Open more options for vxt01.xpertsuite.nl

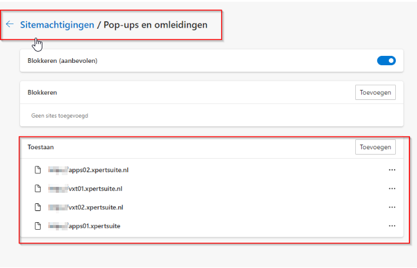pos(392,189)
